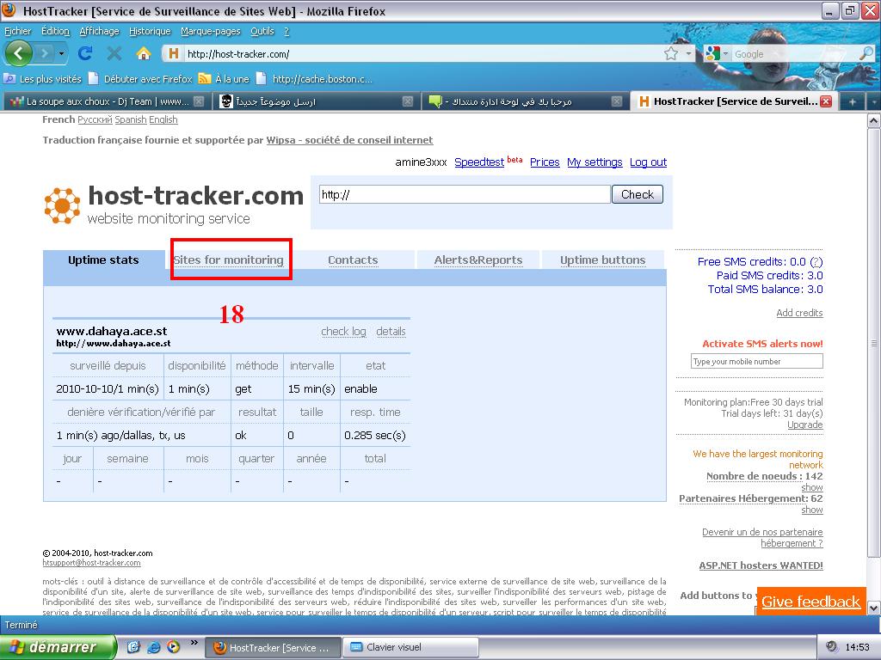Show the Partenaires Hébergement list
Viewport: 881px width, 660px height.
pyautogui.click(x=812, y=510)
